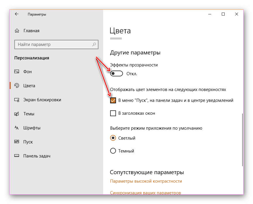This screenshot has width=253, height=204.
Task: Focus the Найти параметр search field
Action: click(53, 44)
